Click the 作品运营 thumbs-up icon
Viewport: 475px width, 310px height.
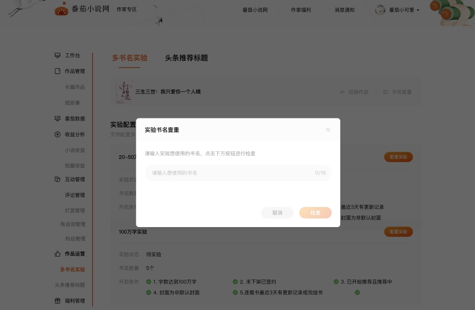(58, 253)
